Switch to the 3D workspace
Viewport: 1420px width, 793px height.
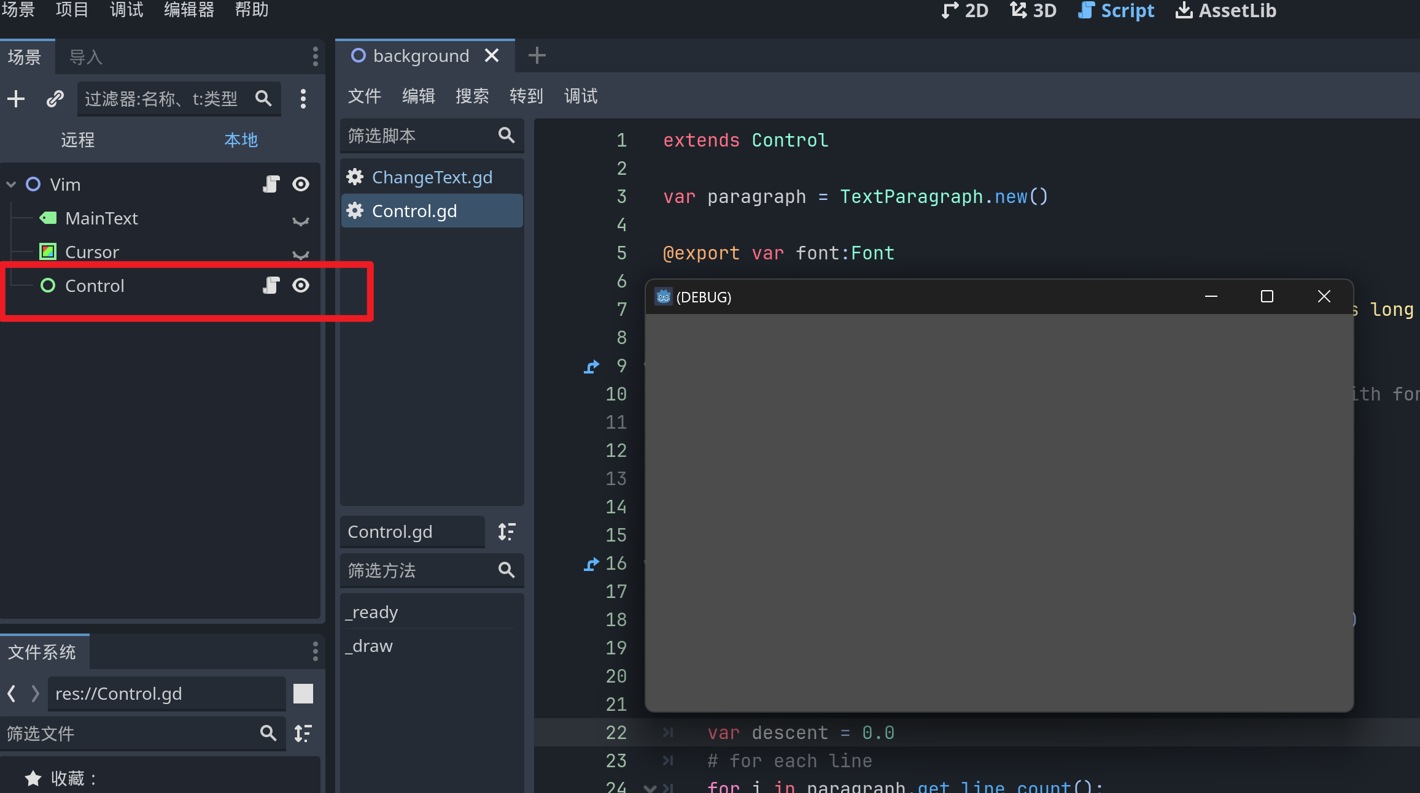[x=1034, y=10]
